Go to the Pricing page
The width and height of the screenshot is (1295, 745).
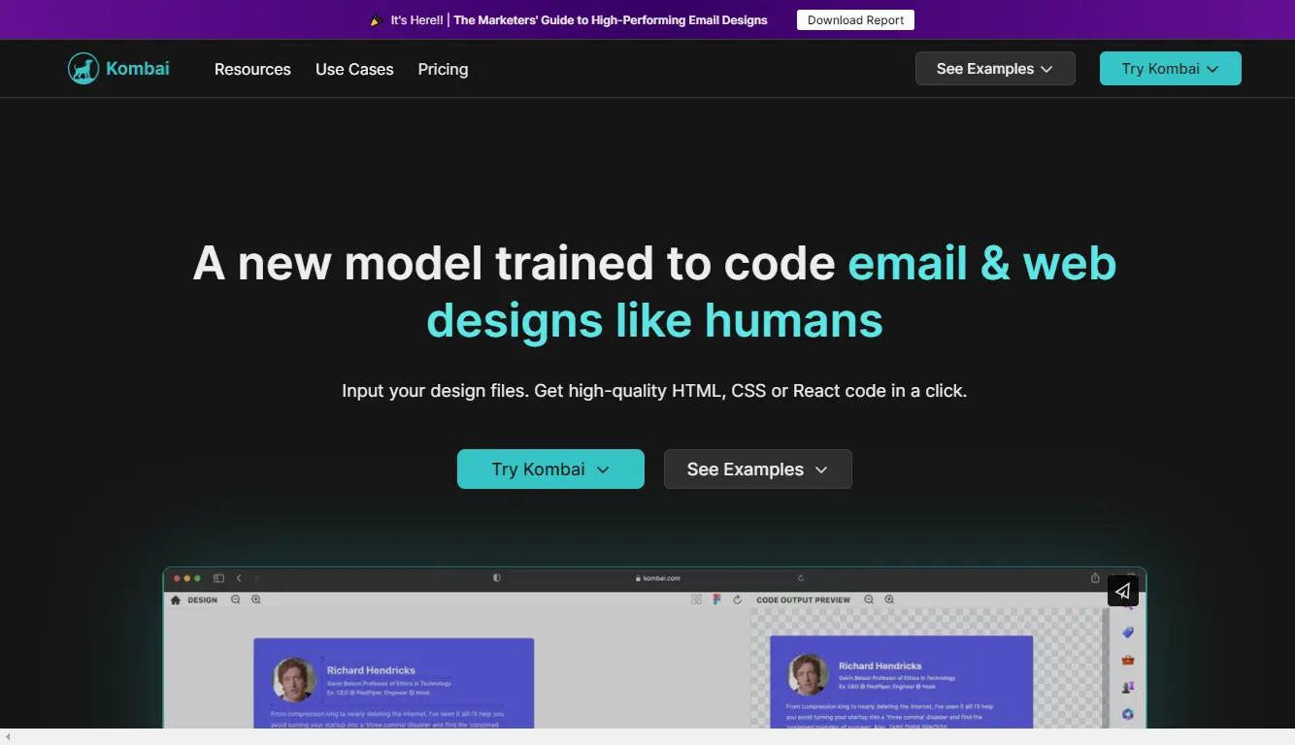coord(443,69)
